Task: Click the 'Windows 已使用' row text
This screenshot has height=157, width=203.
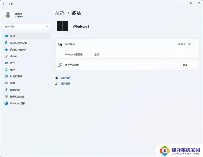Action: click(74, 55)
